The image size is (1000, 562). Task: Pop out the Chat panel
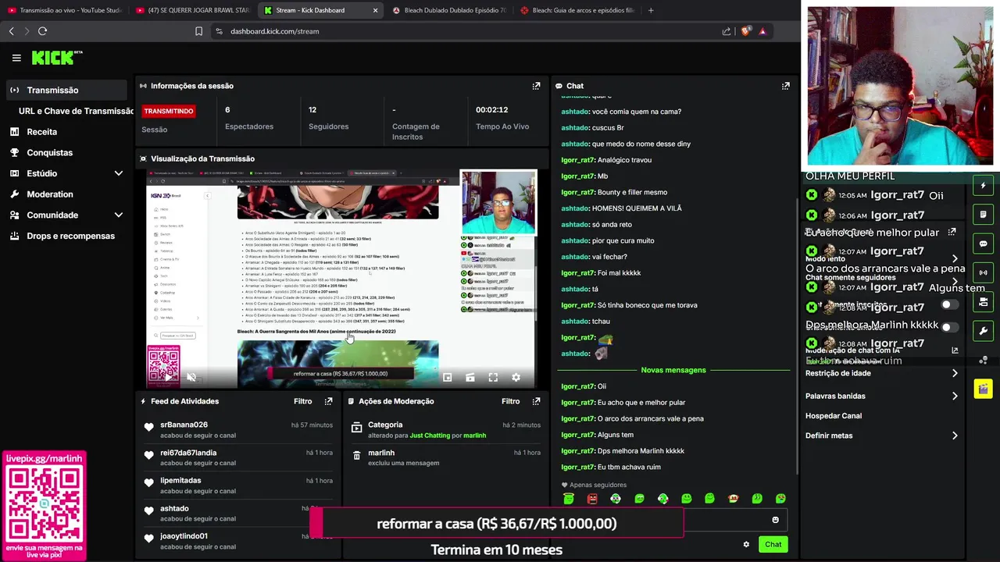click(785, 86)
